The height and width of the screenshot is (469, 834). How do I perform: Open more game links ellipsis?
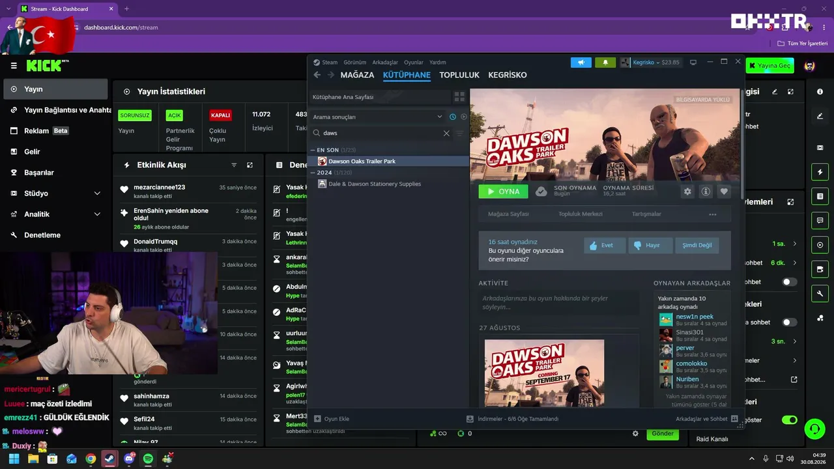click(713, 214)
